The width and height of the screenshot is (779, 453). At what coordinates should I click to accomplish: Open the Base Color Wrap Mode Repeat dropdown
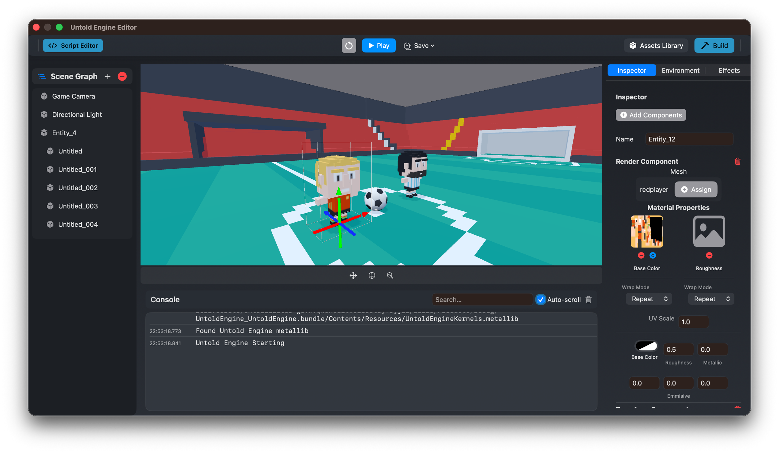[649, 299]
